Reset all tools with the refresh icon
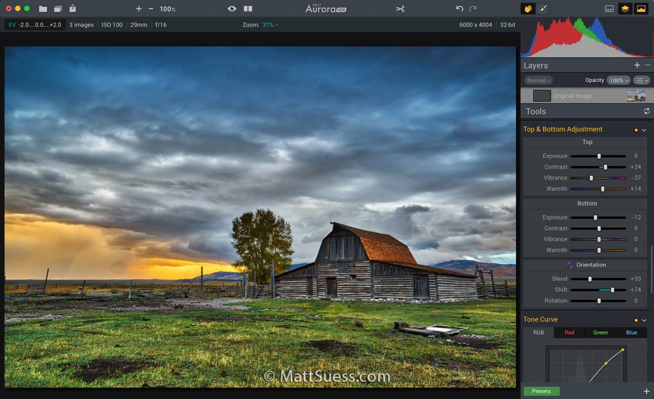 (x=646, y=111)
